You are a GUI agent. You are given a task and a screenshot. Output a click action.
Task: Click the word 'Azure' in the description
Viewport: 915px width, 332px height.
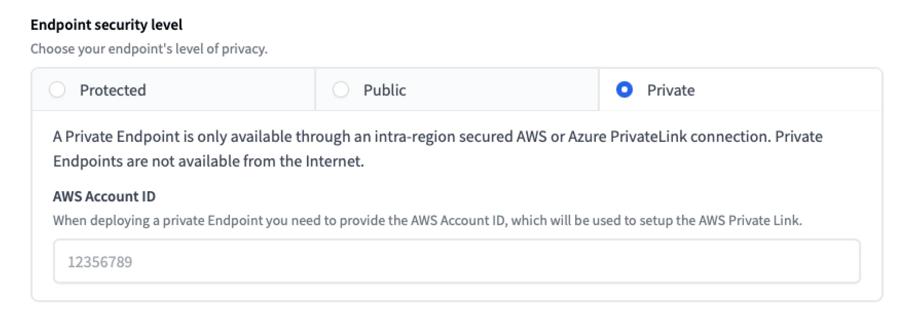point(587,137)
